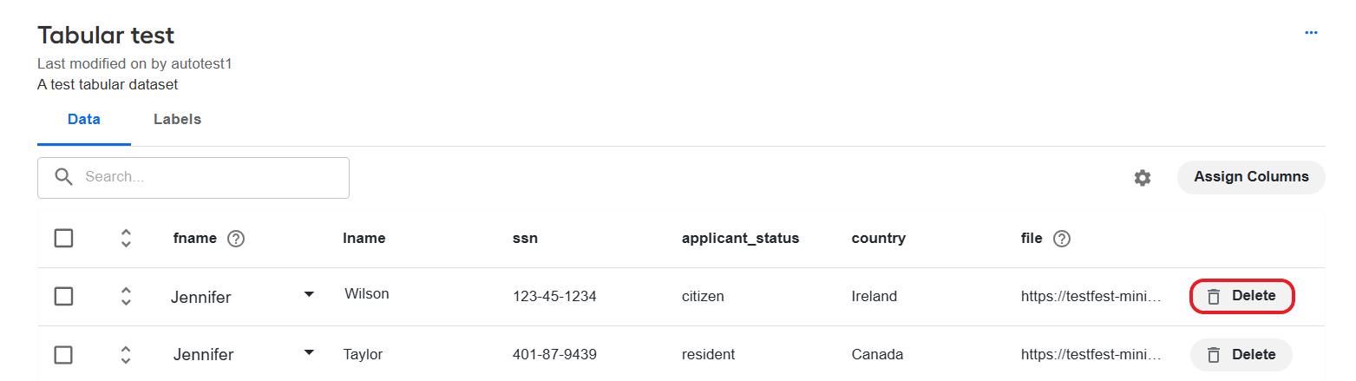Click the header row sort arrows icon
1356x381 pixels.
coord(126,238)
